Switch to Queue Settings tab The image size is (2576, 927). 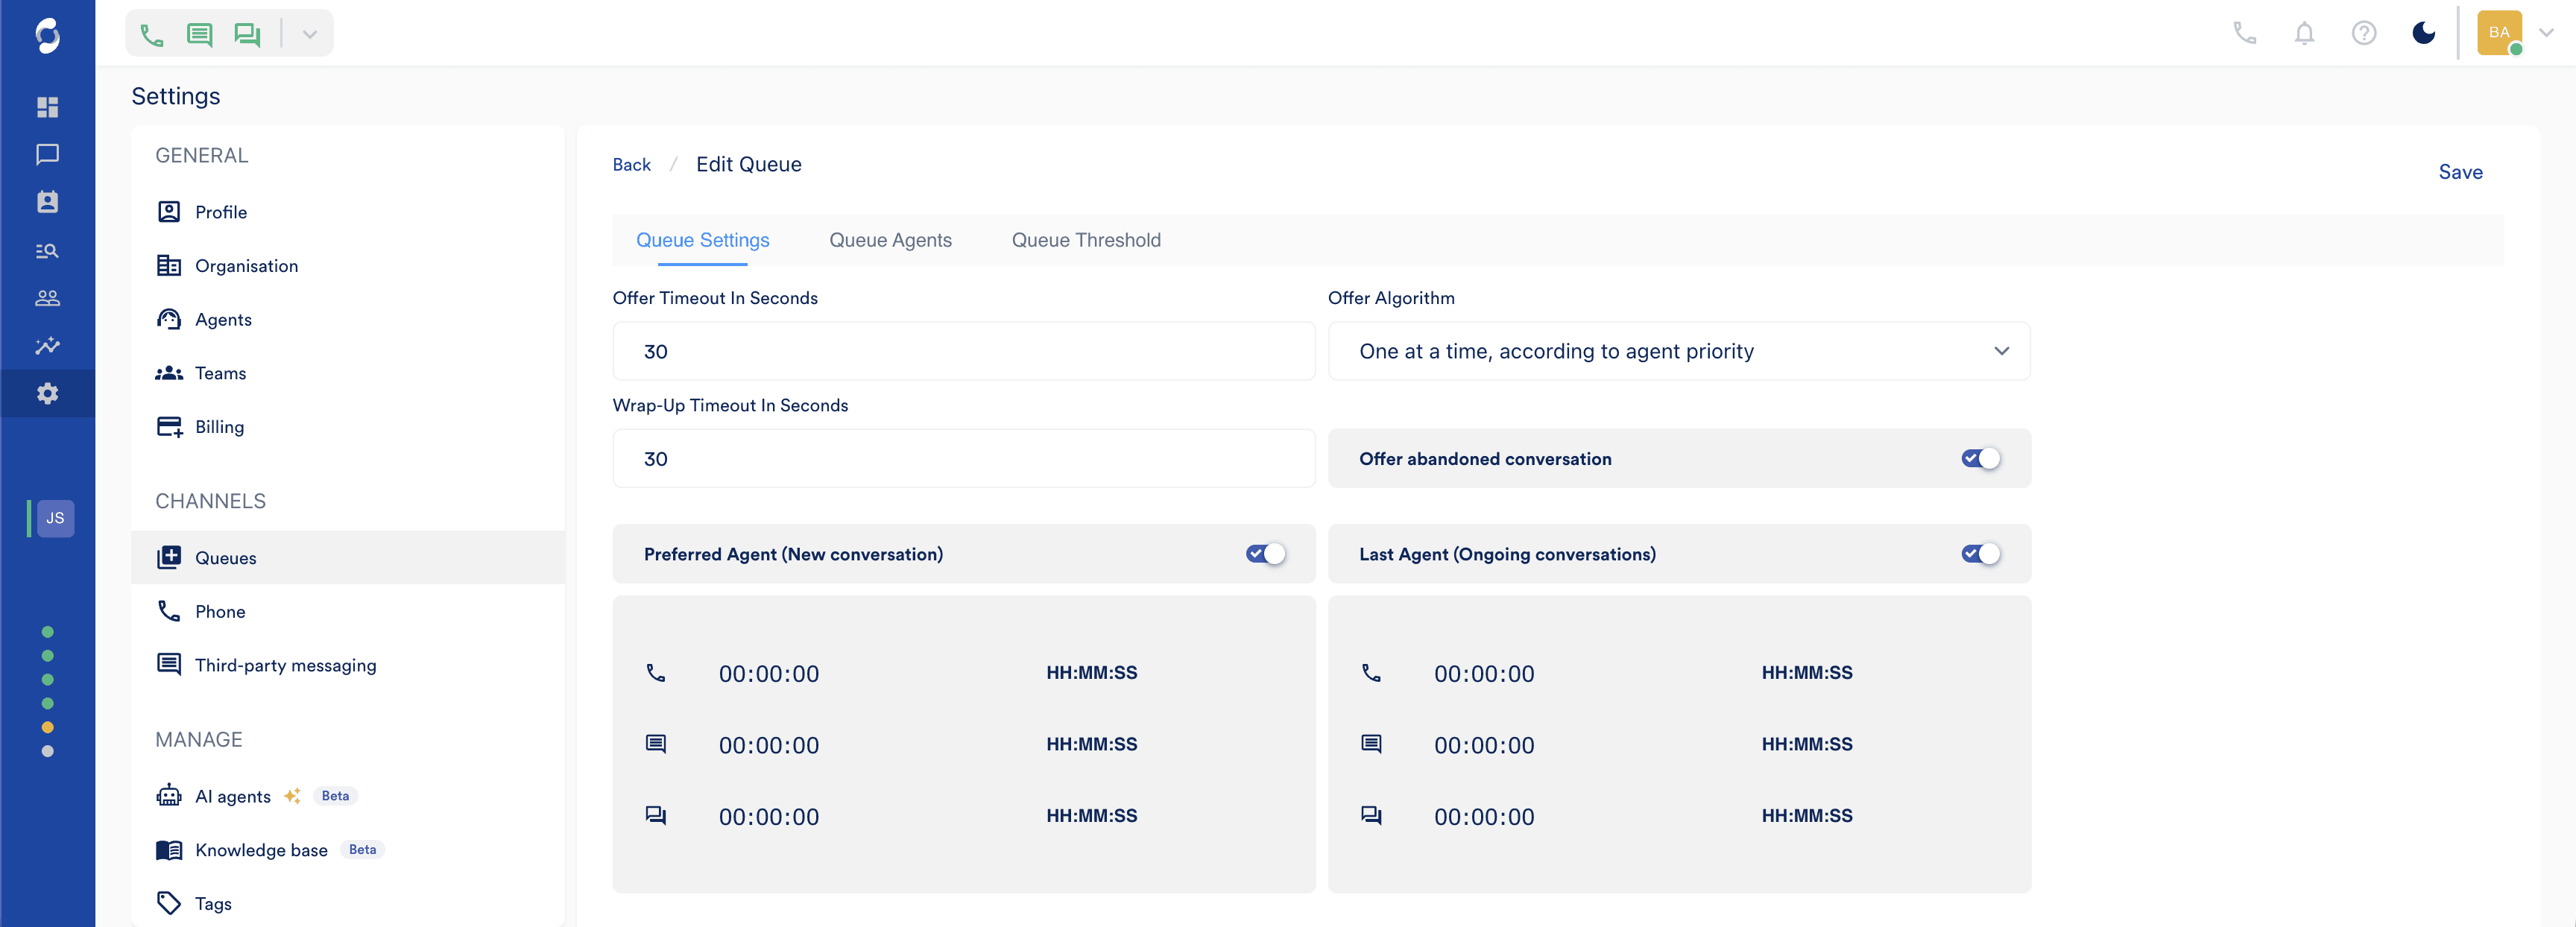pyautogui.click(x=702, y=240)
